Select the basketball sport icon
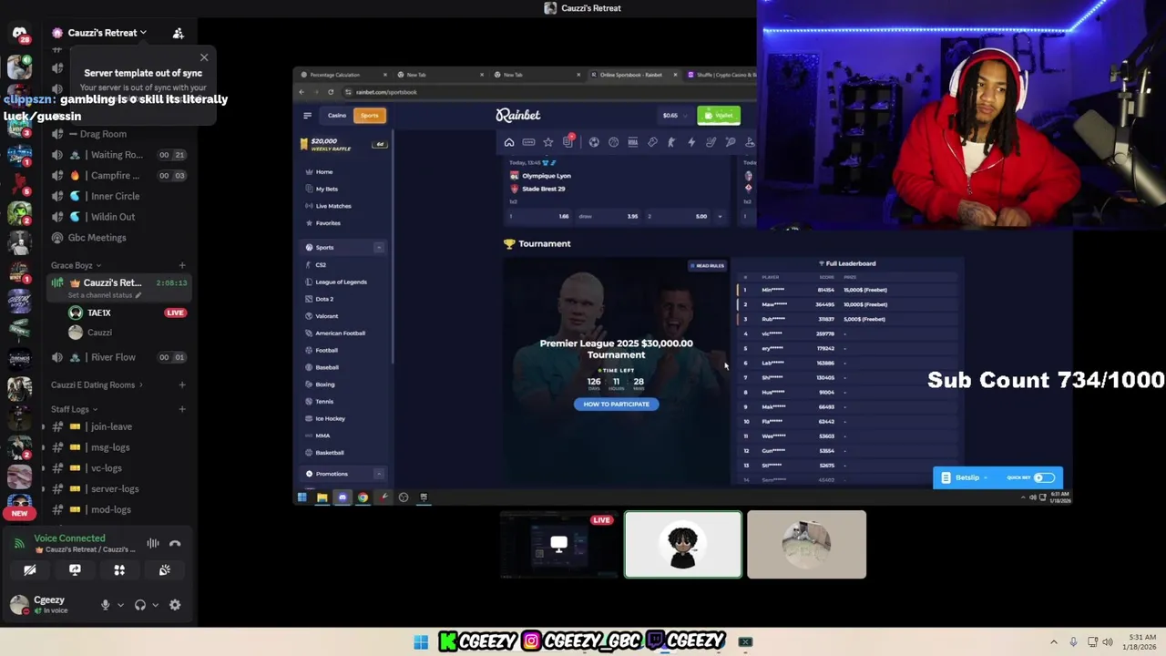This screenshot has height=656, width=1166. pyautogui.click(x=613, y=142)
